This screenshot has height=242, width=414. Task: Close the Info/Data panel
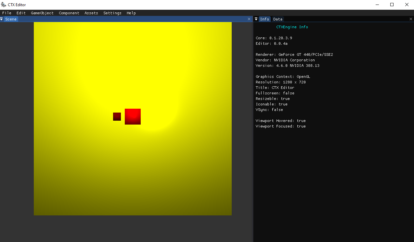pyautogui.click(x=411, y=19)
